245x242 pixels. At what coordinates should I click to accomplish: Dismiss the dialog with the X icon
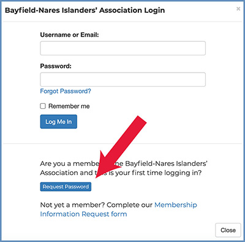coord(238,9)
